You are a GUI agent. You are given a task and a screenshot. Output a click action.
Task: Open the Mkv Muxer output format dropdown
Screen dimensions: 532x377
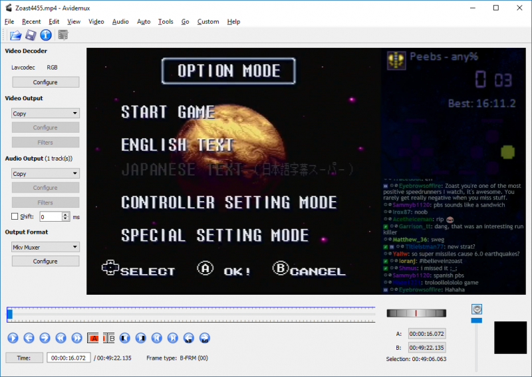45,247
